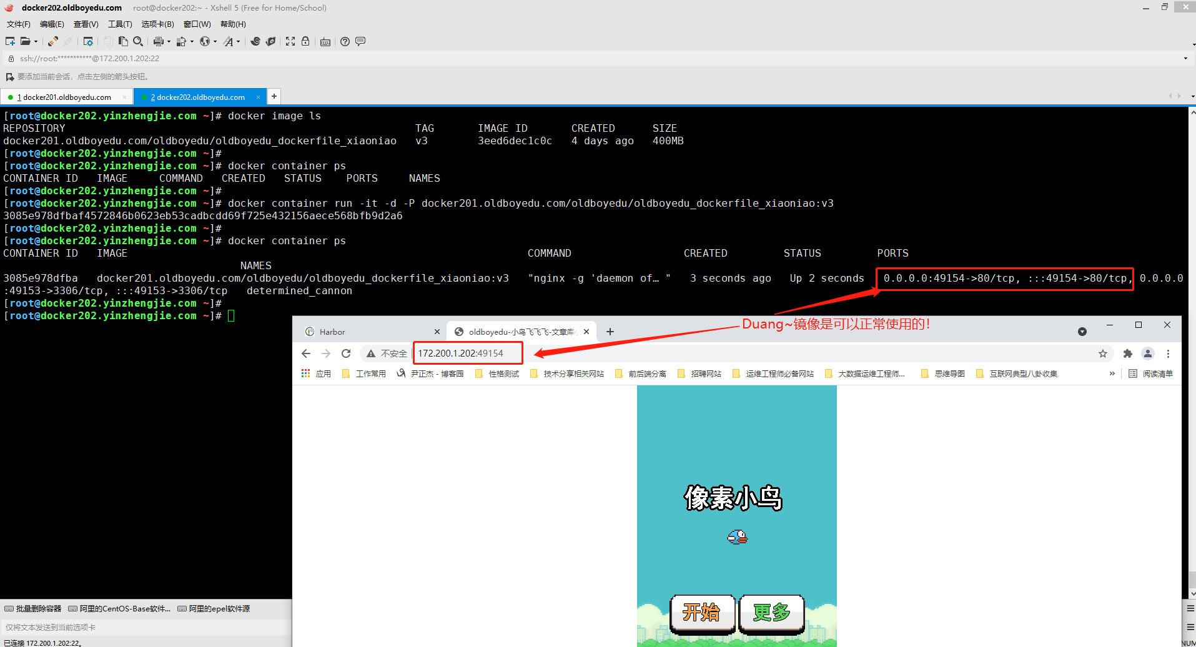Expand the font options dropdown arrow
Screen dimensions: 1196x647
pos(238,42)
